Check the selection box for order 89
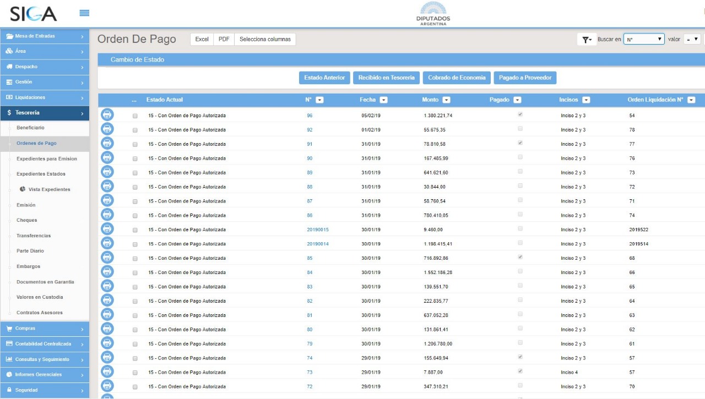The height and width of the screenshot is (399, 705). (135, 173)
